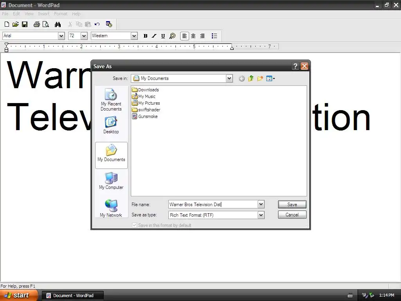Expand the Western script dropdown
401x301 pixels.
coord(134,36)
